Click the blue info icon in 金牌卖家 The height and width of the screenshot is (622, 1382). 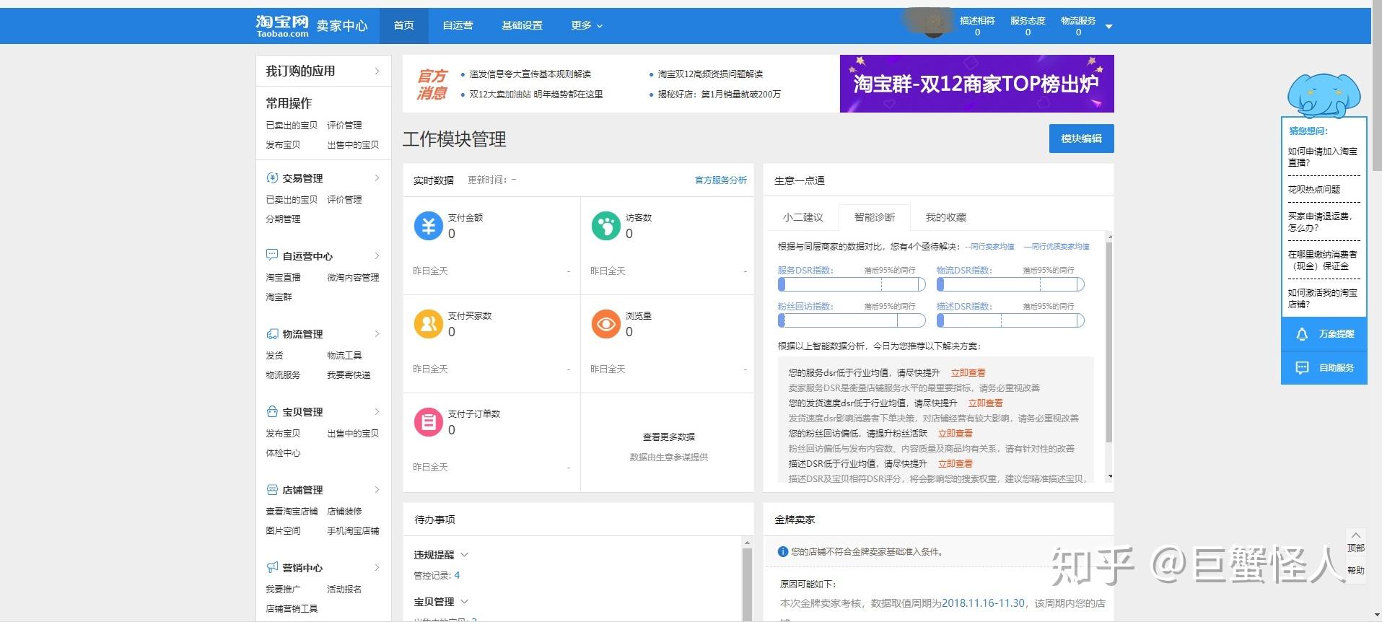782,552
